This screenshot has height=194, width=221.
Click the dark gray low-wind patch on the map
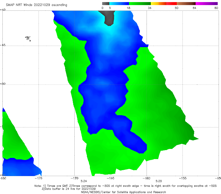pyautogui.click(x=109, y=18)
